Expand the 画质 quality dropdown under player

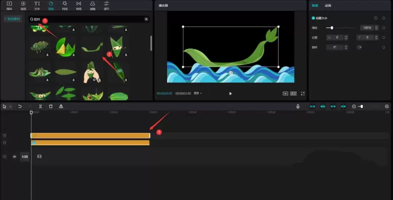pos(198,93)
